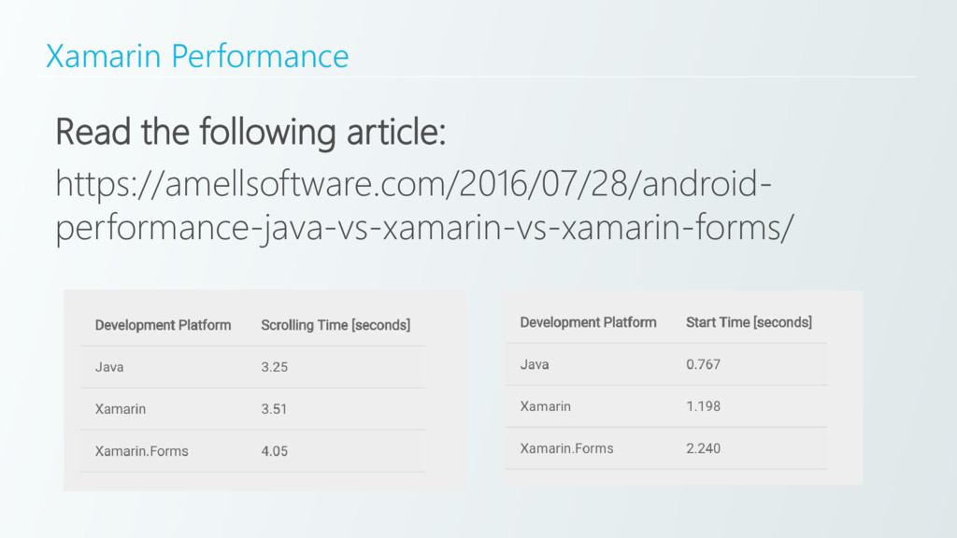The image size is (957, 538).
Task: Select the 'Read the following article:' heading
Action: coord(250,133)
